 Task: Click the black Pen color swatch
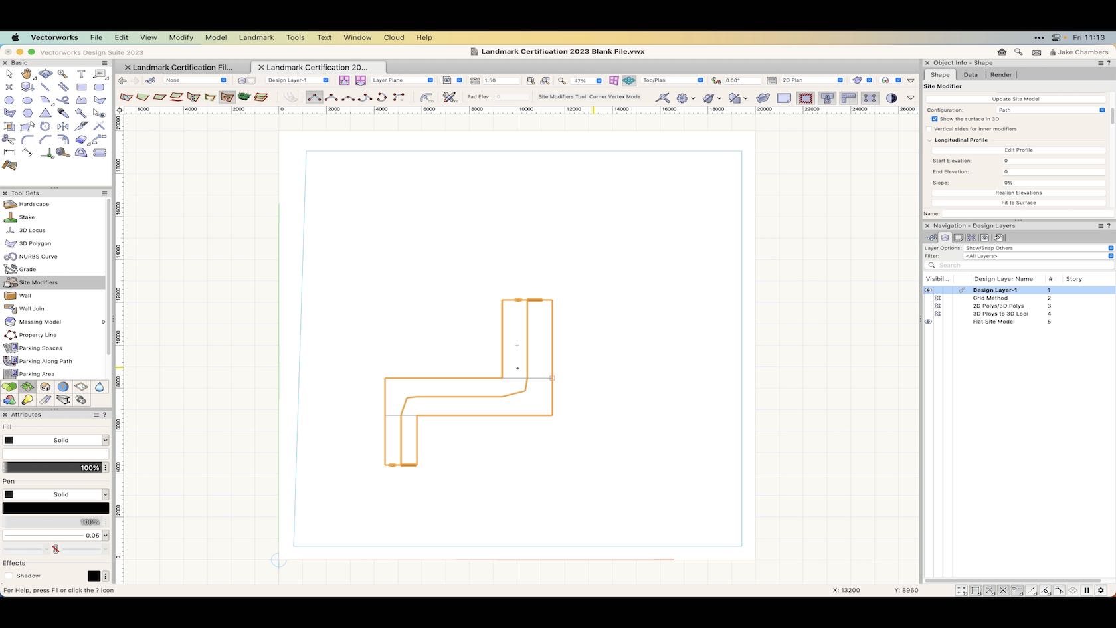tap(56, 508)
